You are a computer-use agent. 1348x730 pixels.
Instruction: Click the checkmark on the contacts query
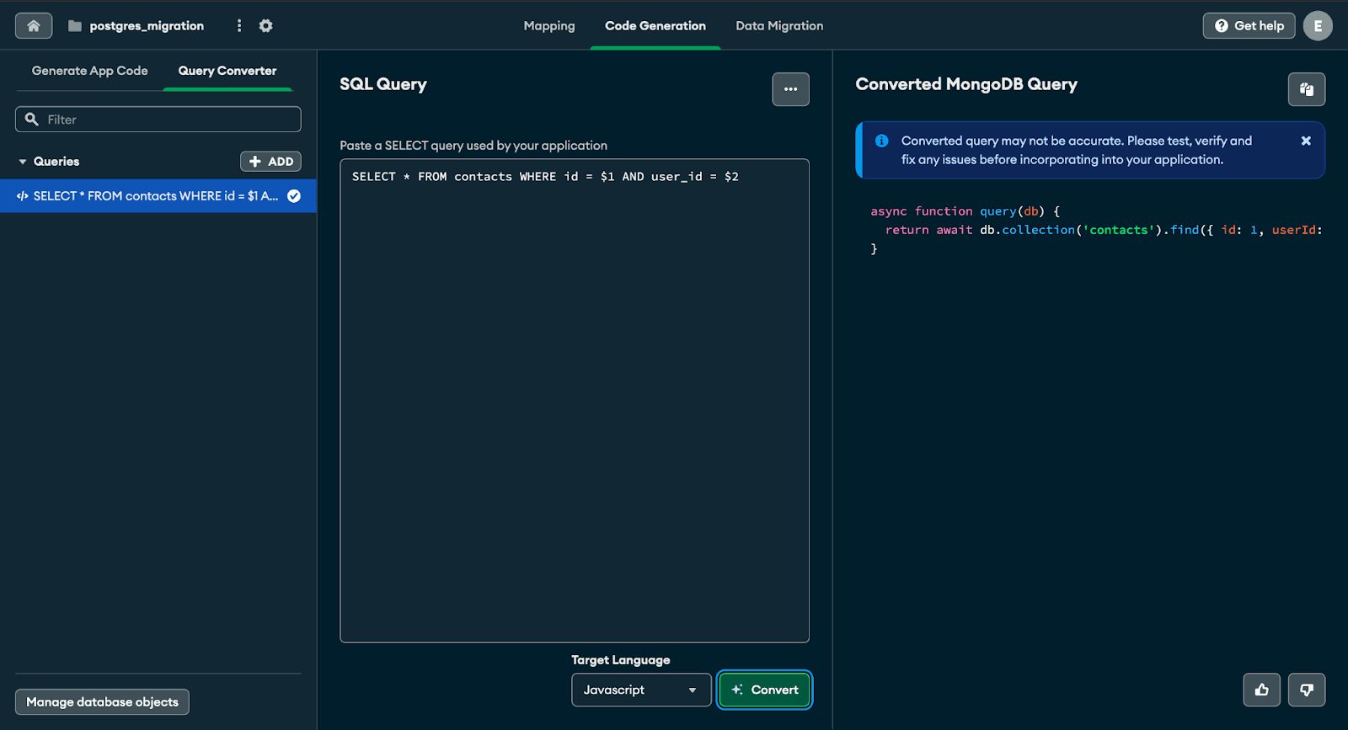point(294,196)
